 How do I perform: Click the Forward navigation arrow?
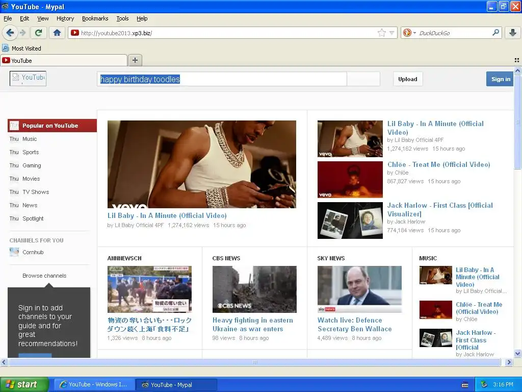click(22, 33)
